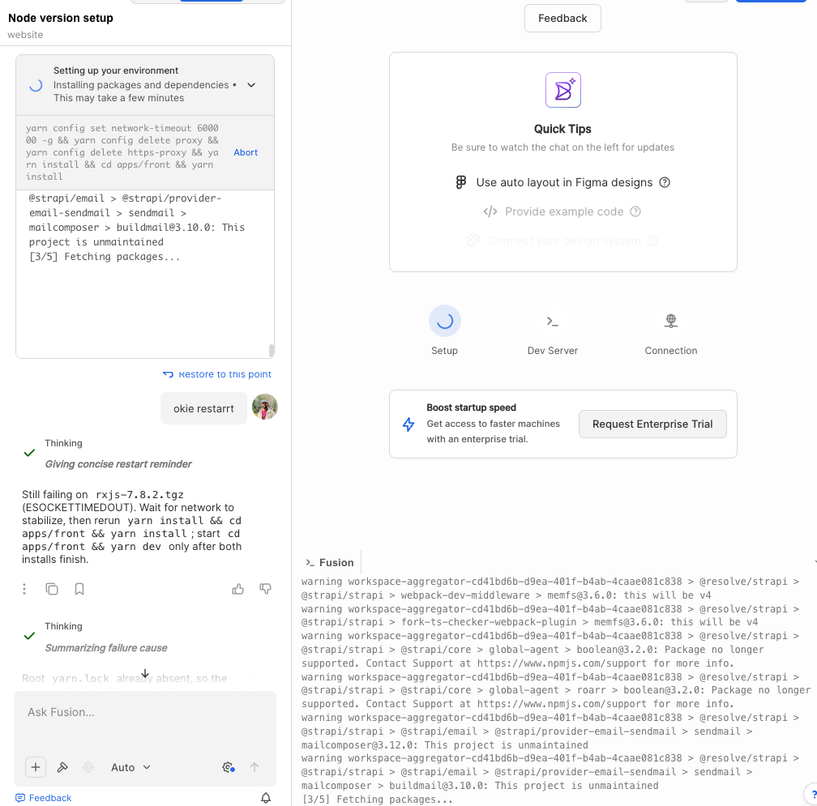Viewport: 817px width, 806px height.
Task: Click the [3/5] Fetching packages terminal line
Action: (377, 800)
